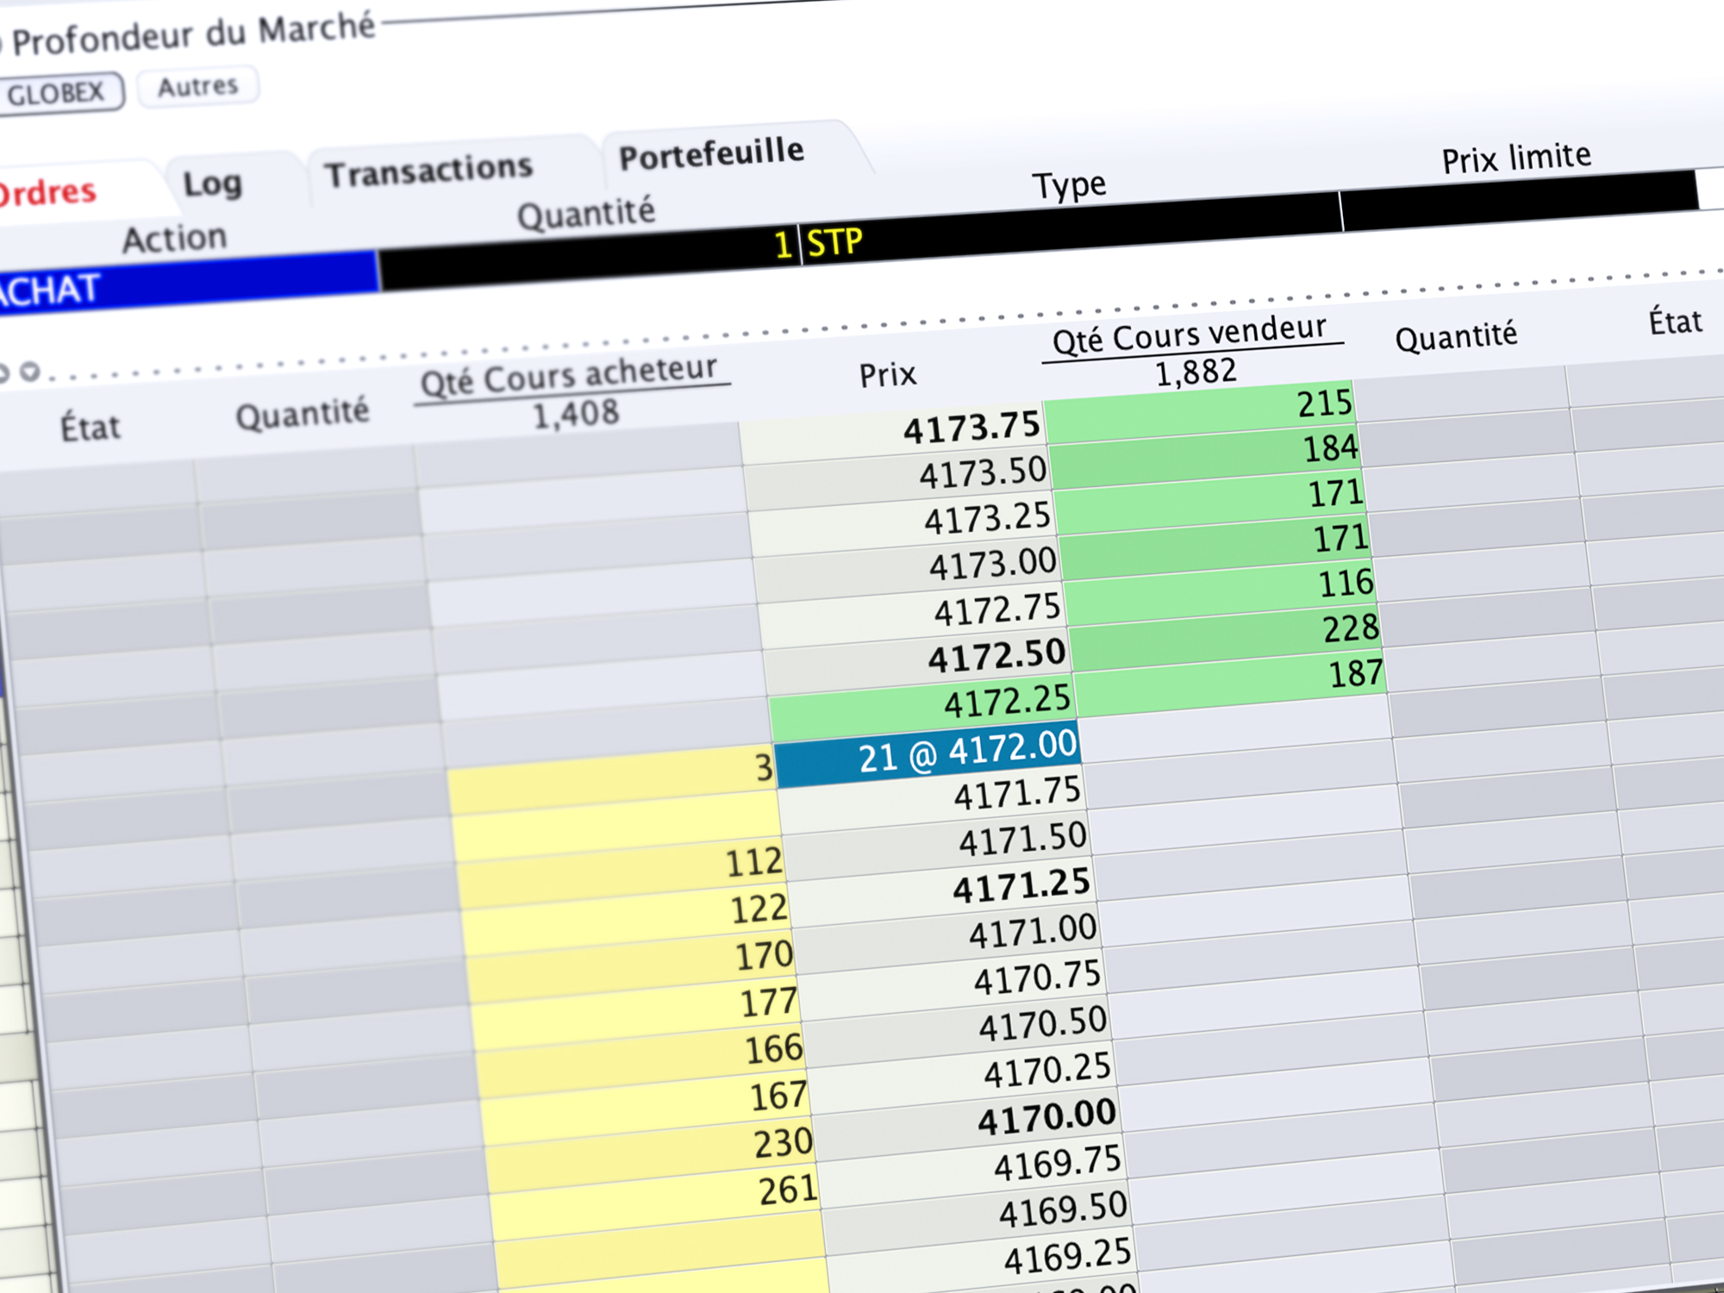Click the left État column header
Screen dimensions: 1724x1293
click(x=90, y=428)
